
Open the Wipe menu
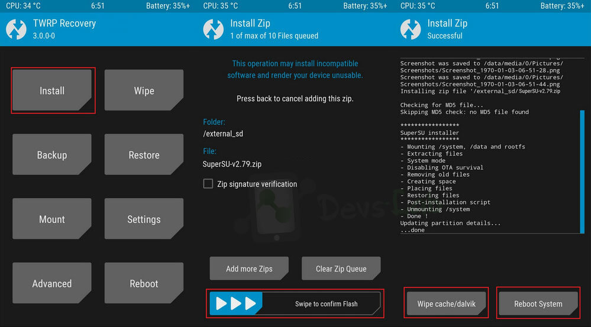click(x=144, y=90)
